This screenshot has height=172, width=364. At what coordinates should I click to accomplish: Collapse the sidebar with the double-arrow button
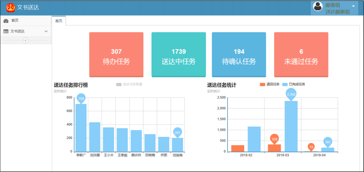[26, 41]
